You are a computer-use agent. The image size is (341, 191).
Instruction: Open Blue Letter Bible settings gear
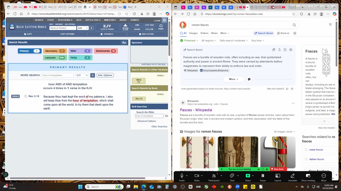point(164,20)
